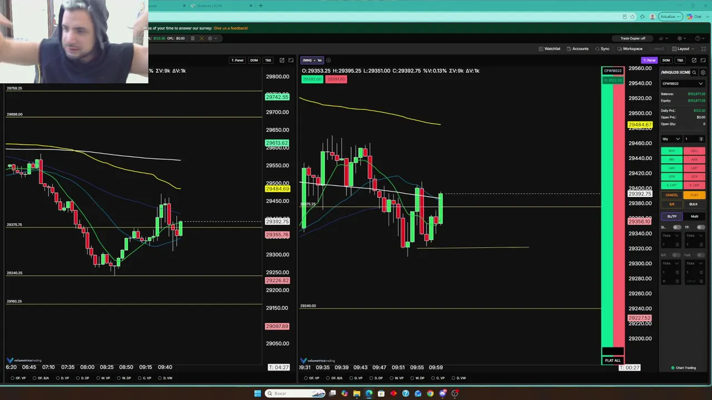Open File Explorer from the taskbar
Image resolution: width=712 pixels, height=400 pixels.
click(x=357, y=393)
